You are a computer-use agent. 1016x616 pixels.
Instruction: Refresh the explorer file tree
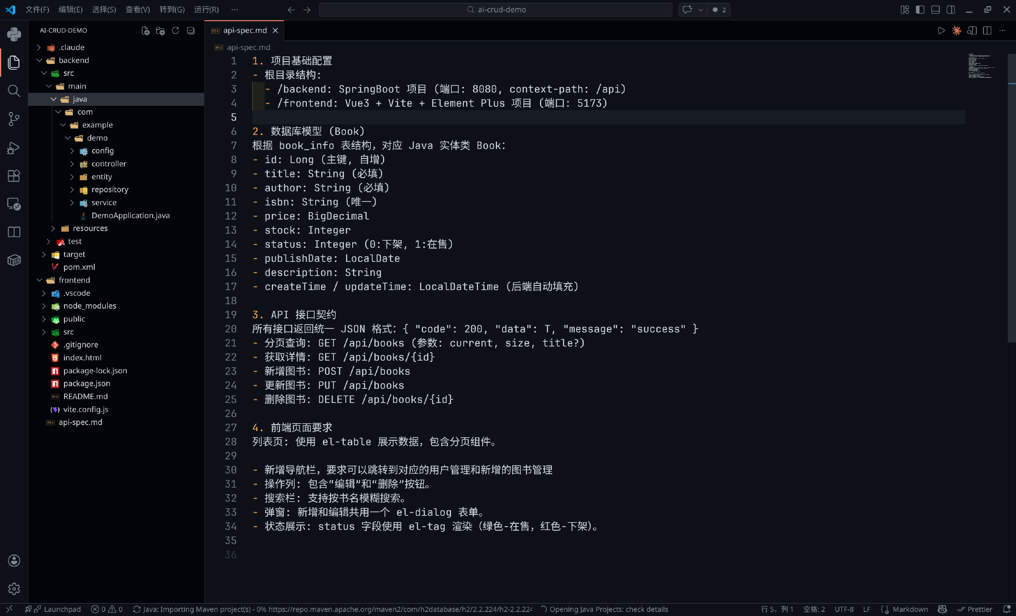click(x=175, y=31)
